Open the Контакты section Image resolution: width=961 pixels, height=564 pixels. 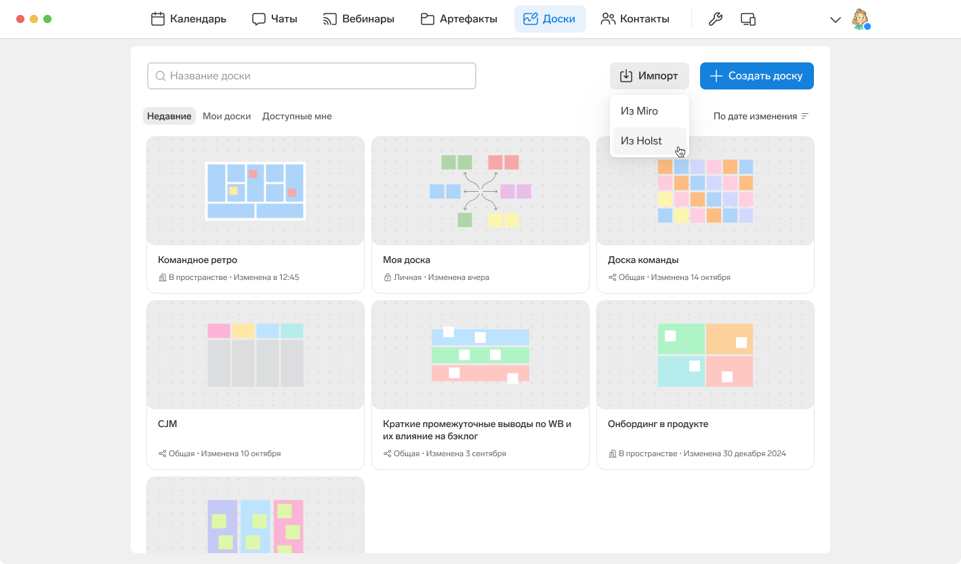pos(635,19)
